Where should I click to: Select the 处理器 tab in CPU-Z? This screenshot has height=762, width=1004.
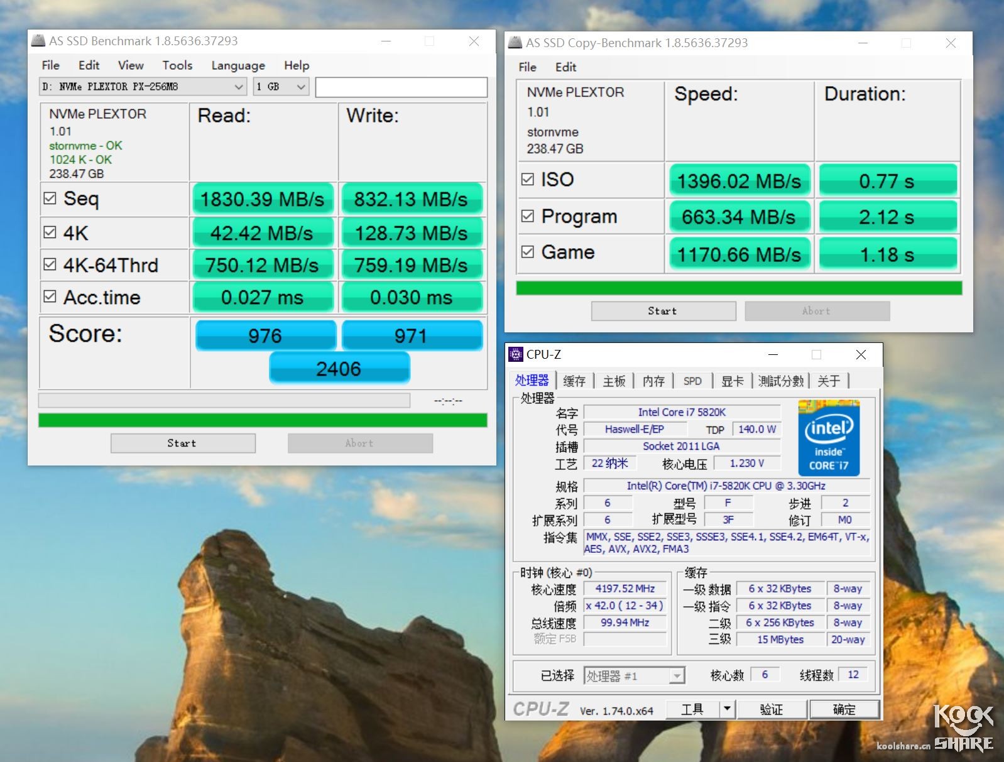(x=532, y=380)
